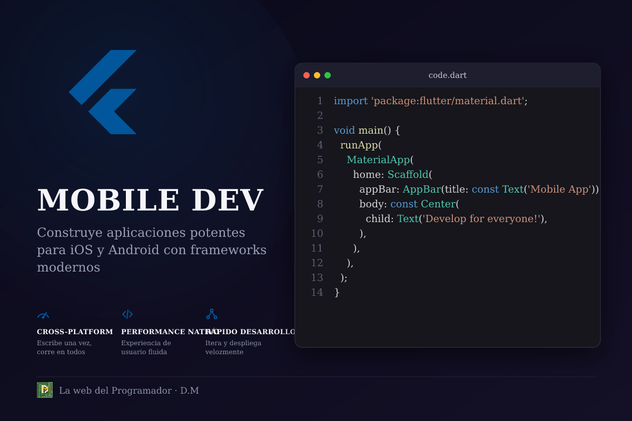Click the MOBILE DEV heading

[150, 201]
